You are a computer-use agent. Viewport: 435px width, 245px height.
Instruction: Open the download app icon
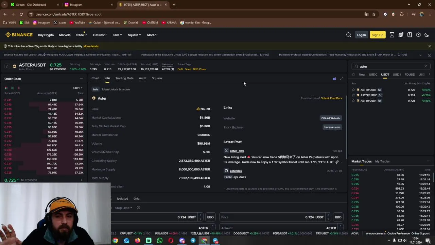[392, 35]
